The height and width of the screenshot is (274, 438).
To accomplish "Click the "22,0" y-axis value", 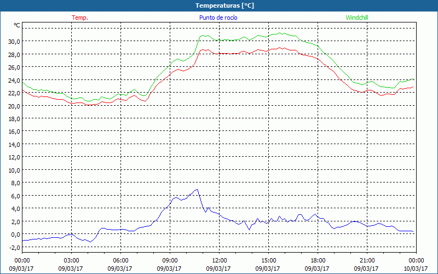I will (14, 93).
